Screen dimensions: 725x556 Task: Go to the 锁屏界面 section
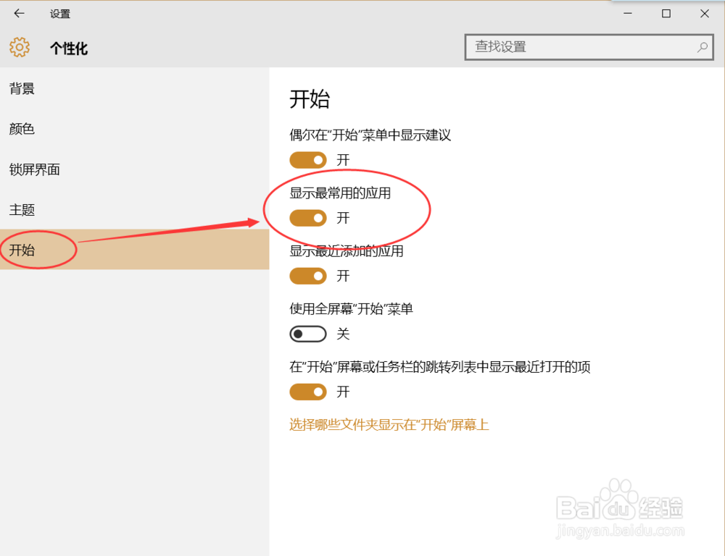pyautogui.click(x=35, y=169)
